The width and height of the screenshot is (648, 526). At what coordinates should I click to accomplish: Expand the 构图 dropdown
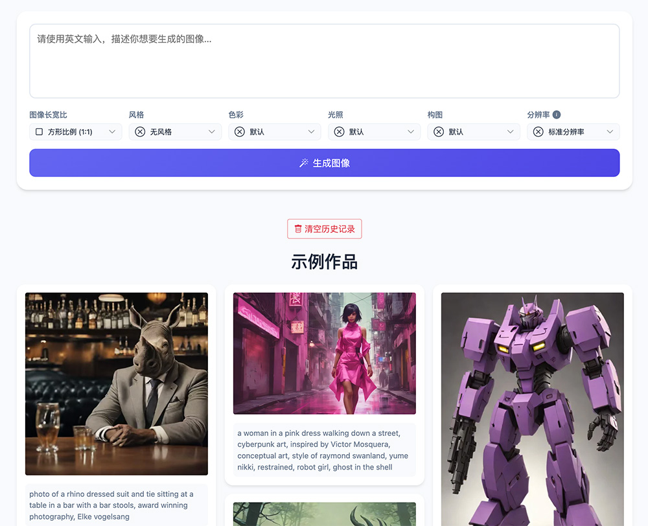pos(510,131)
